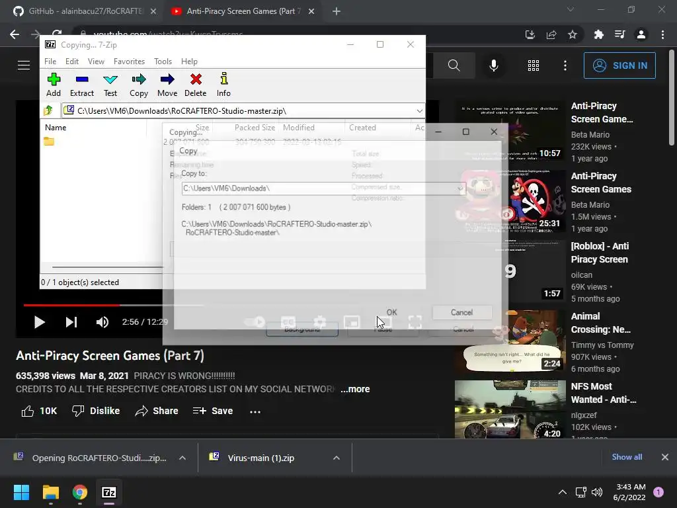Open File Explorer from taskbar

tap(50, 492)
